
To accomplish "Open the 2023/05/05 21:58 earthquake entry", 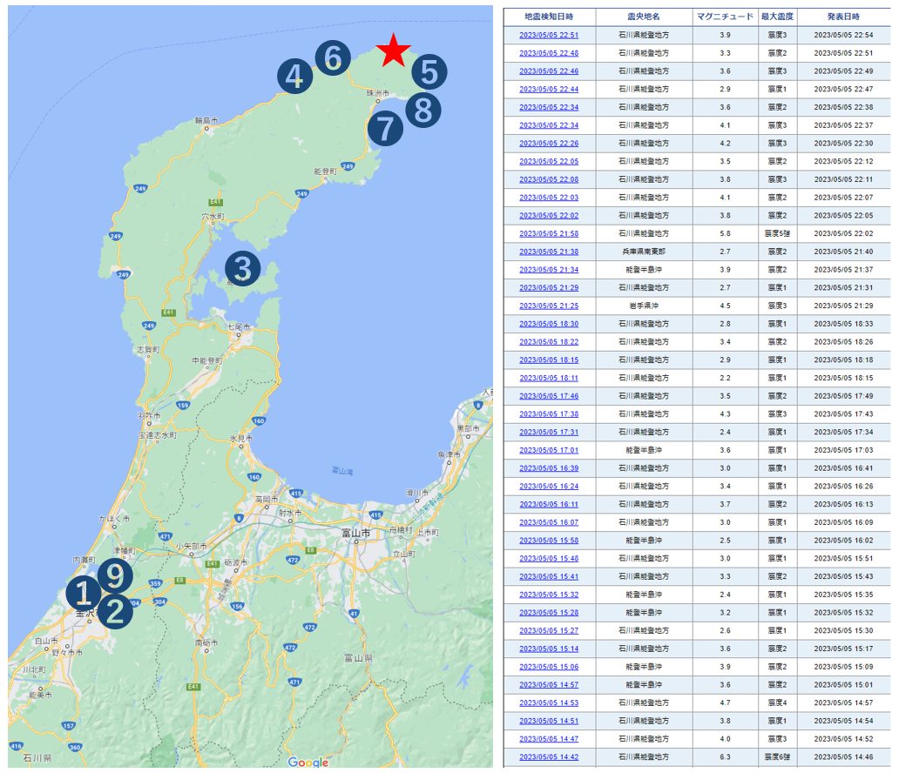I will 549,233.
